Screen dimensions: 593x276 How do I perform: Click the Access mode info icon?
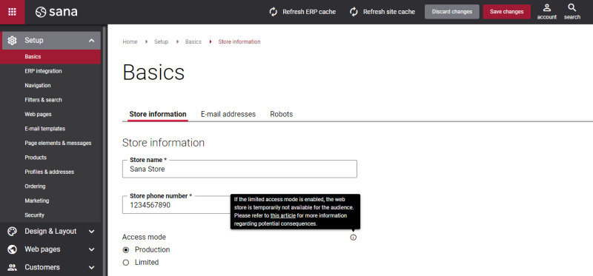(x=354, y=238)
